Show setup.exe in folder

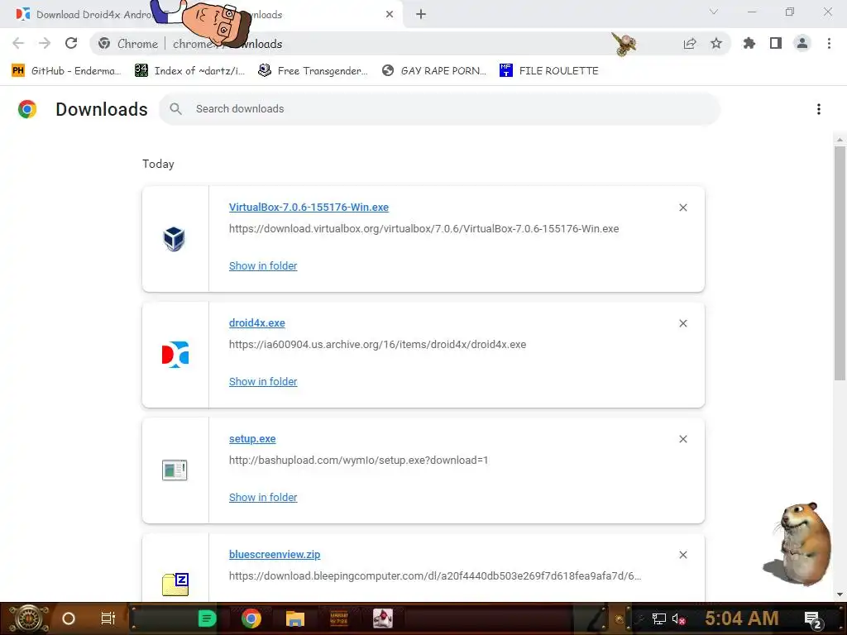click(262, 497)
